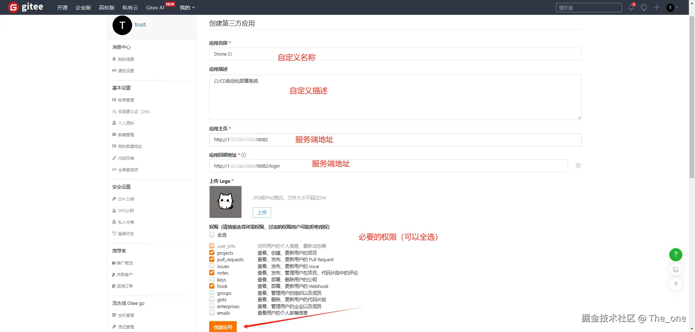Go to 企业版 in the top navigation
Viewport: 695px width, 332px height.
pyautogui.click(x=83, y=8)
